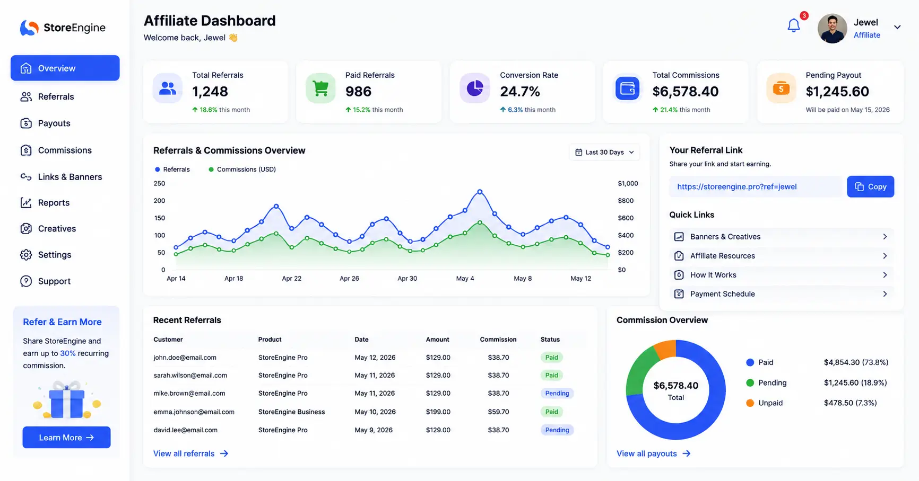This screenshot has height=481, width=919.
Task: Click the Pending green legend dot
Action: [x=750, y=382]
